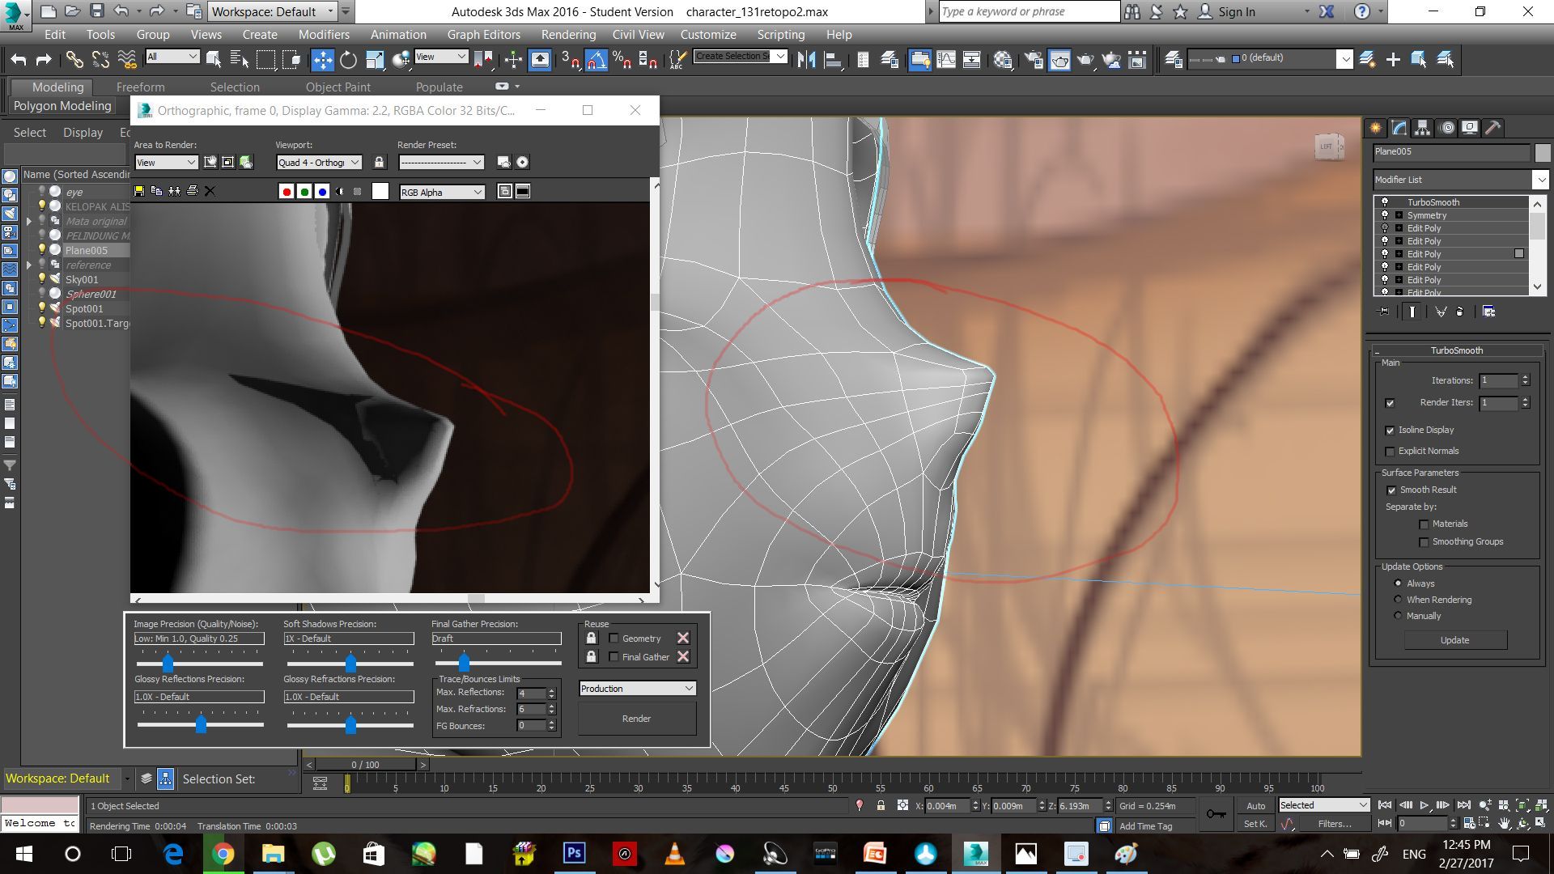
Task: Select the Select and Link tool
Action: coord(74,59)
